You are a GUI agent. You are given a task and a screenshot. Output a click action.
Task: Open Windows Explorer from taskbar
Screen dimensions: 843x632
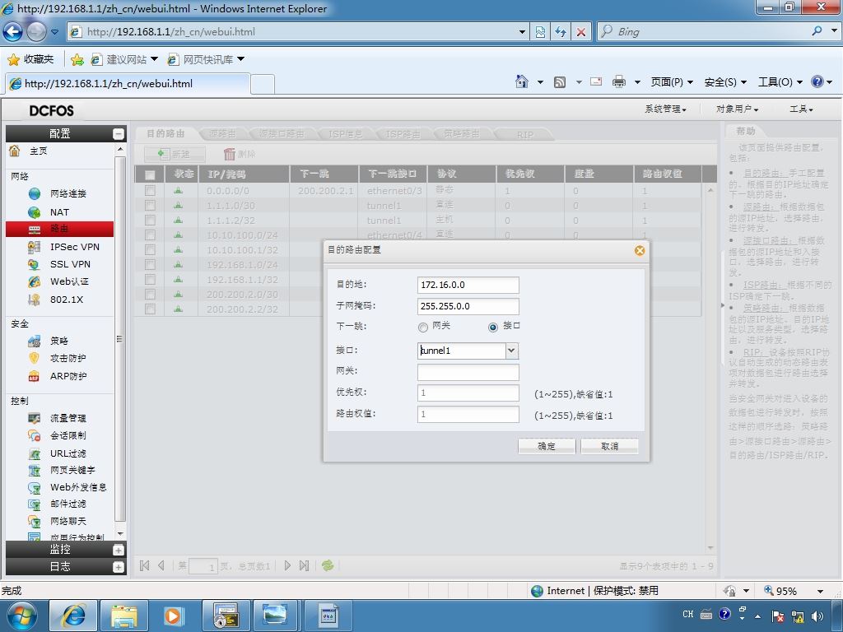click(124, 616)
